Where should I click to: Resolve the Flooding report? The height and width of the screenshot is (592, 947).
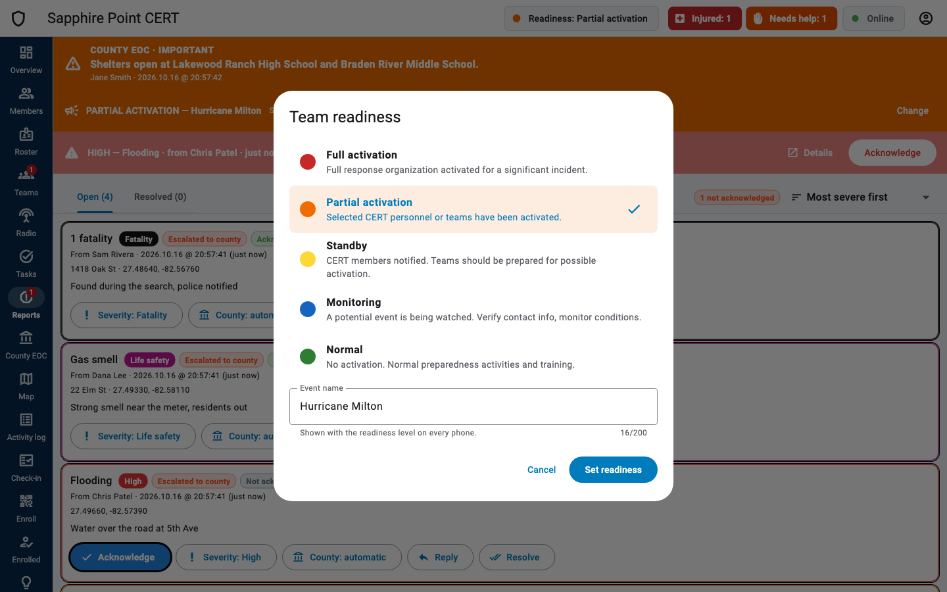click(517, 557)
